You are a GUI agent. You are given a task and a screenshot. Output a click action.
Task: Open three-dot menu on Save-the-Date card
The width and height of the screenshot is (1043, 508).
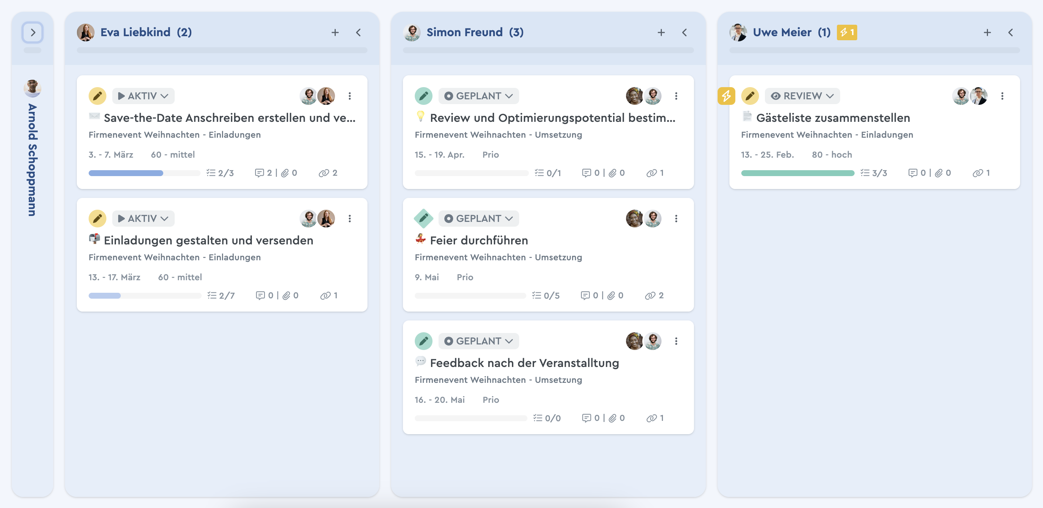coord(350,96)
